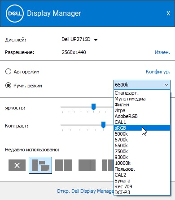Select Фильм from the preset list
The height and width of the screenshot is (200, 175).
(142, 105)
